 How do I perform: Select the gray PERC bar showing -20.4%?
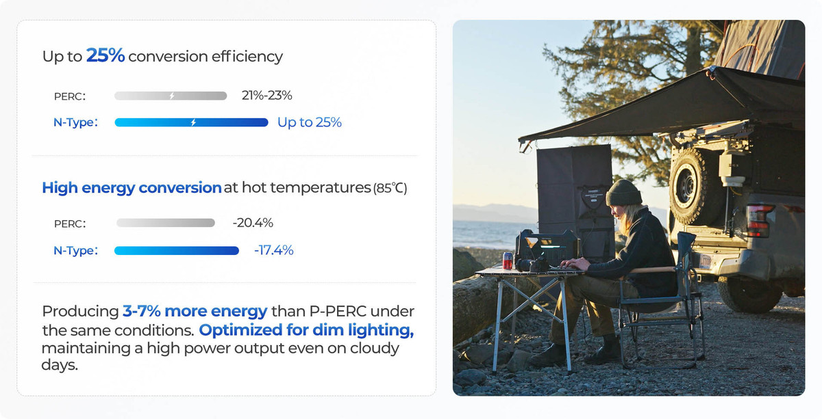tap(165, 223)
